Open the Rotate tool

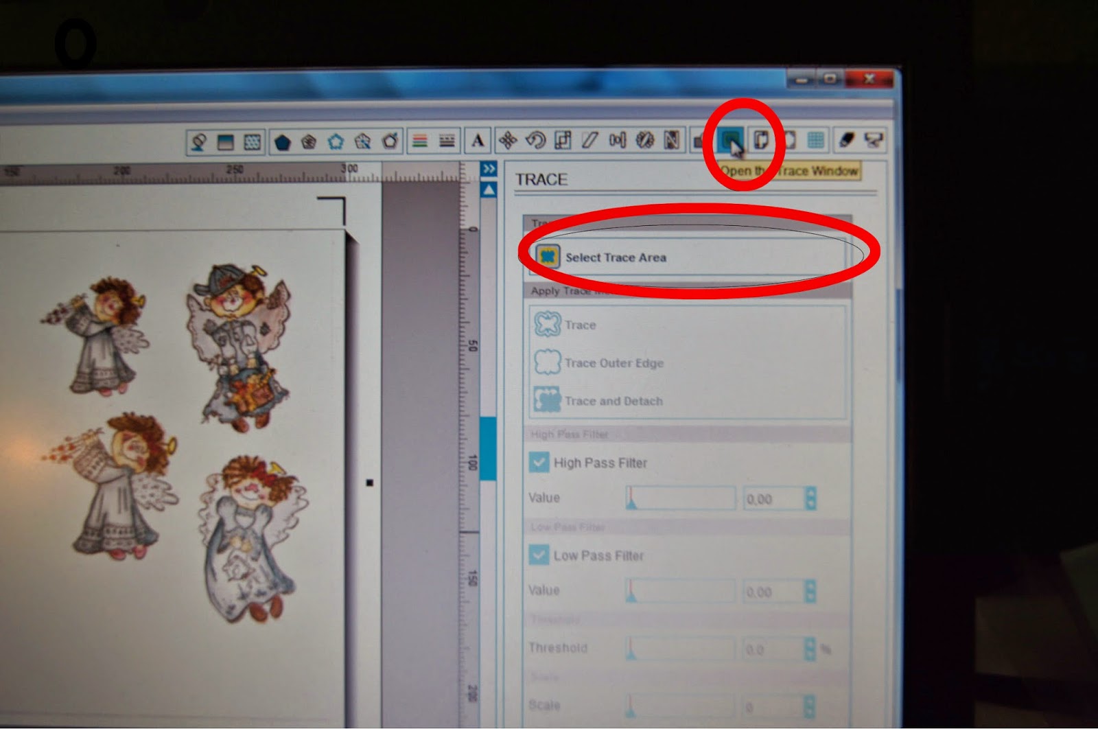tap(535, 141)
